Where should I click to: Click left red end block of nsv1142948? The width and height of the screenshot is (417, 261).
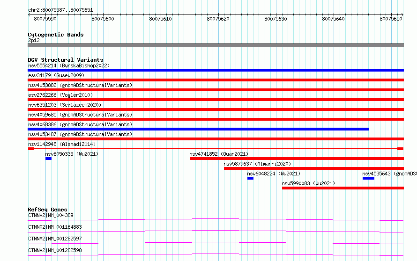coord(31,149)
